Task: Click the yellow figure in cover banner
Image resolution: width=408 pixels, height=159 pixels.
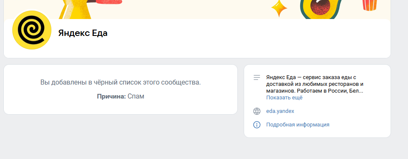Action: tap(76, 10)
